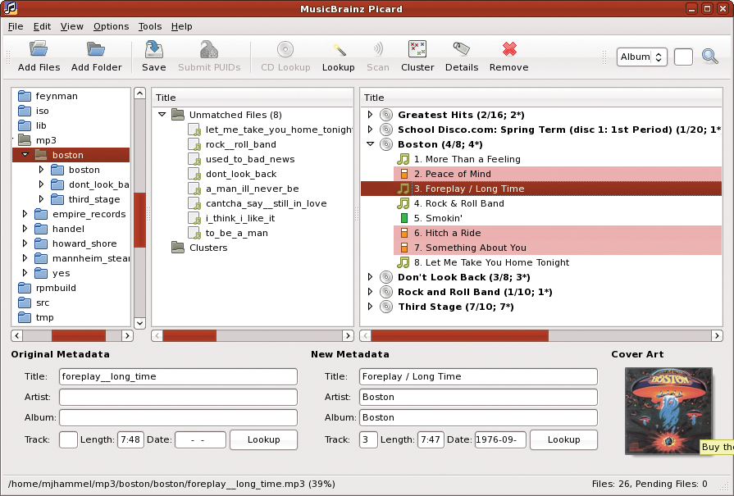Click the Title column header in middle pane
The height and width of the screenshot is (496, 734).
(x=253, y=98)
